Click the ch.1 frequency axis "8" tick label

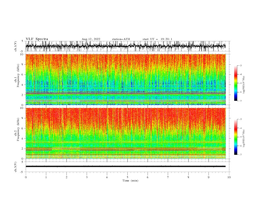coord(23,64)
